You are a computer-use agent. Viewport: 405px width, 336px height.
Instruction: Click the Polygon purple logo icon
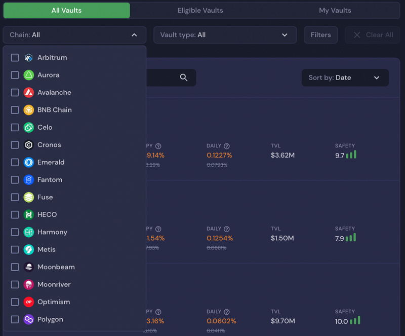point(29,319)
